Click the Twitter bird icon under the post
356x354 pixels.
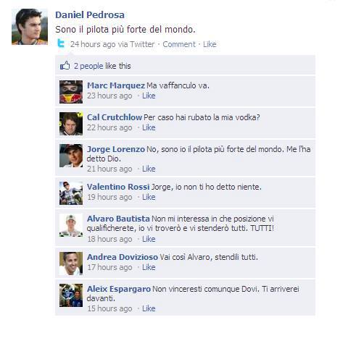click(x=61, y=43)
